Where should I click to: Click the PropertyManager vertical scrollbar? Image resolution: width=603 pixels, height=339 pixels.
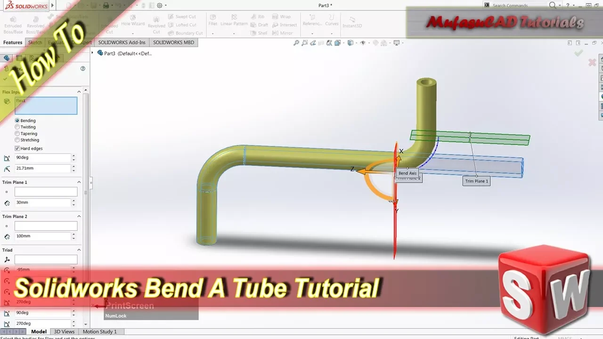click(86, 192)
